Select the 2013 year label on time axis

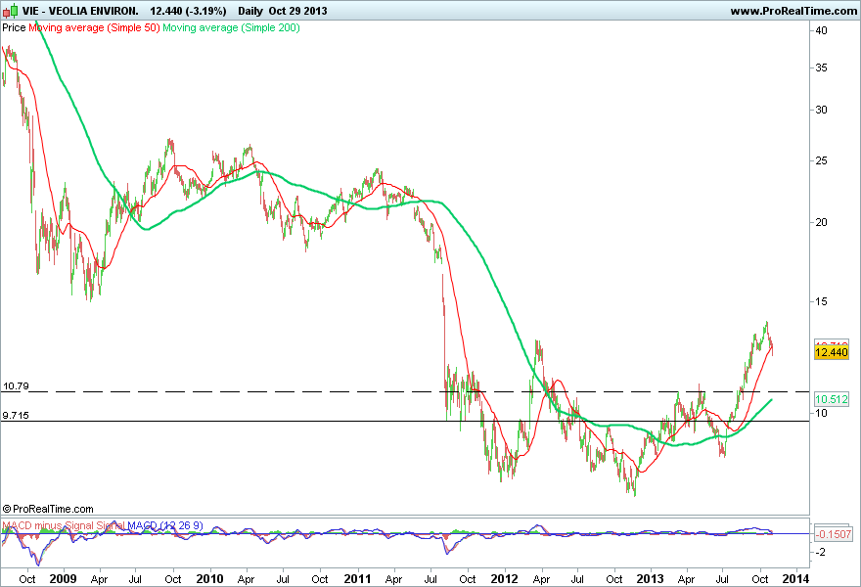(650, 579)
